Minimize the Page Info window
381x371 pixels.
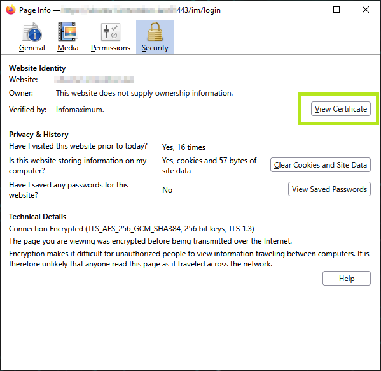coord(308,10)
